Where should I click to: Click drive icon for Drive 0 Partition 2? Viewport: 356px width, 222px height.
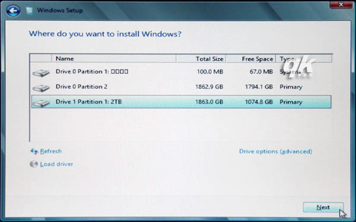click(x=41, y=88)
